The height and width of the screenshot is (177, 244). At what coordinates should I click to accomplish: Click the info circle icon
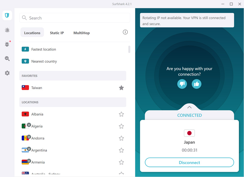coord(125,32)
